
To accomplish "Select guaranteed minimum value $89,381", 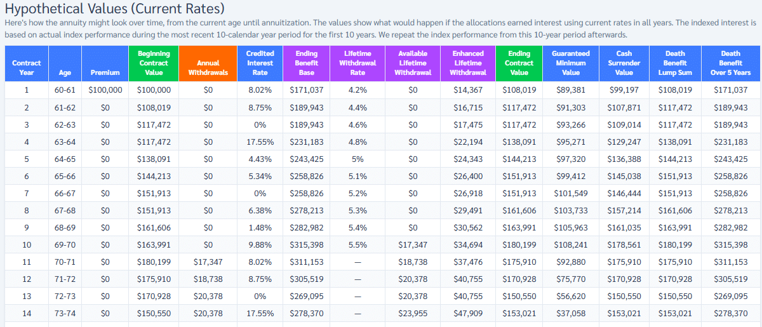I will pyautogui.click(x=571, y=90).
